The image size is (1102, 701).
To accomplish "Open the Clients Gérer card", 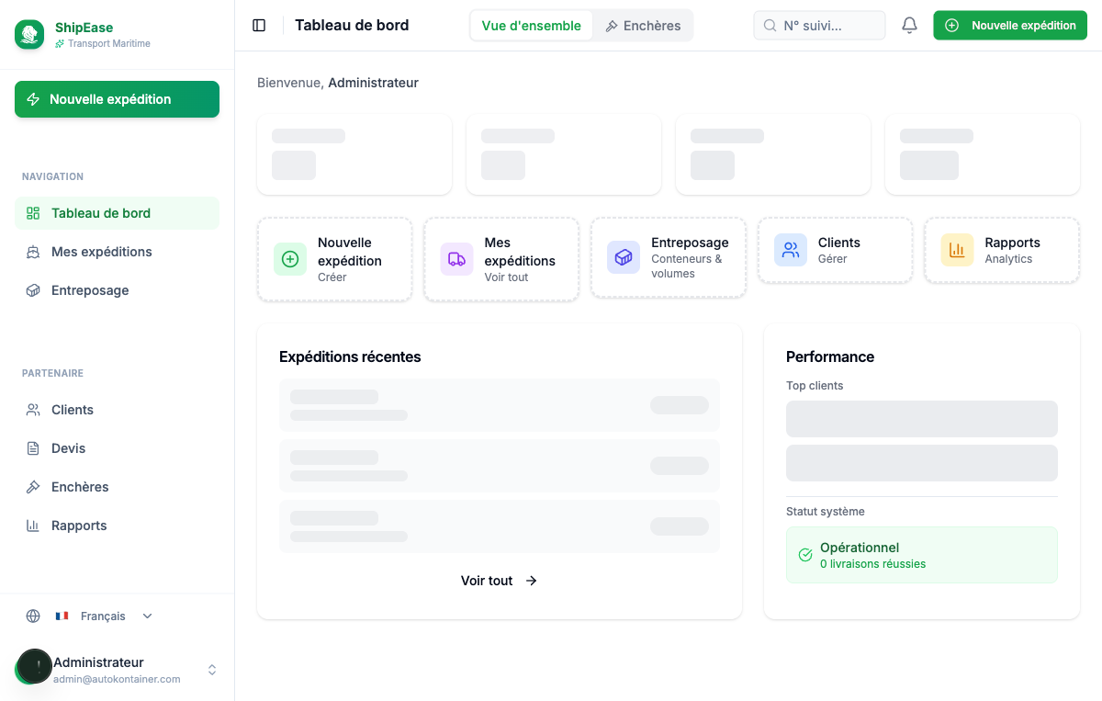I will point(835,250).
